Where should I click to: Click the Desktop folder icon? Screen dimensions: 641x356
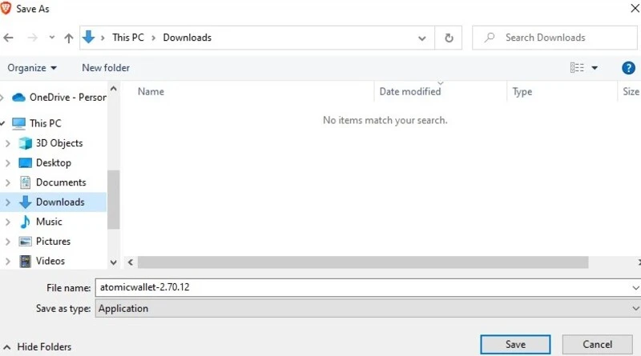coord(26,163)
